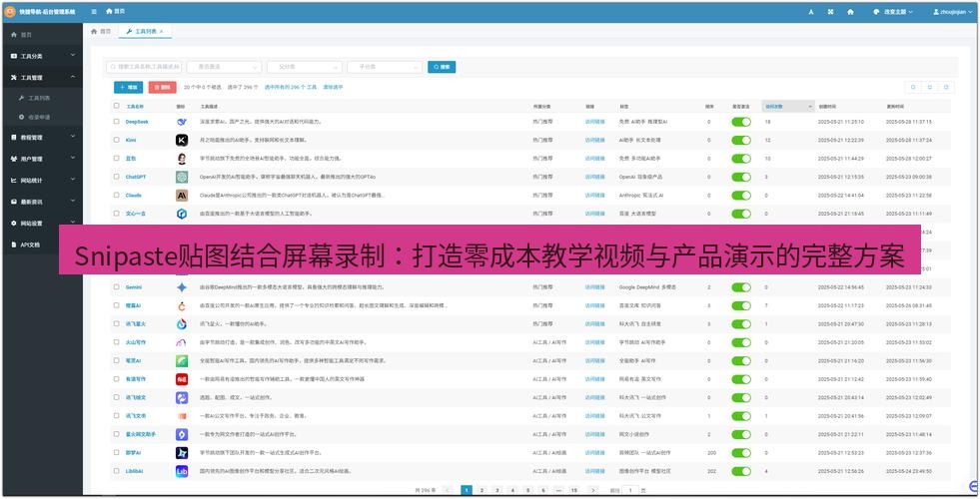Toggle the activation switch for Claude

point(741,196)
